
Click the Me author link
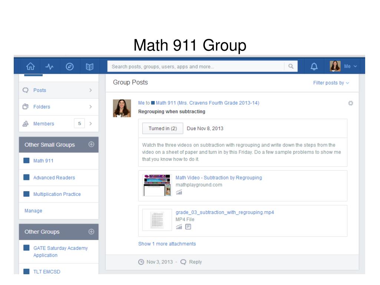pos(141,103)
